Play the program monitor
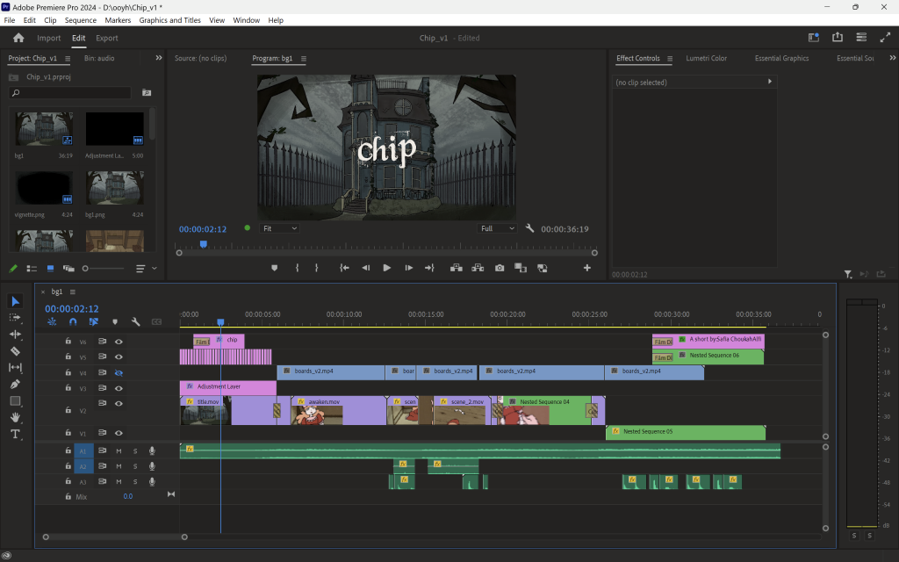 387,268
